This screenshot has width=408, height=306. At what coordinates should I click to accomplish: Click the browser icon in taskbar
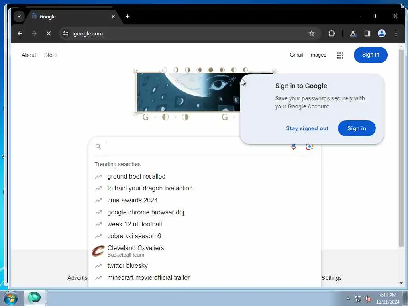[x=35, y=298]
